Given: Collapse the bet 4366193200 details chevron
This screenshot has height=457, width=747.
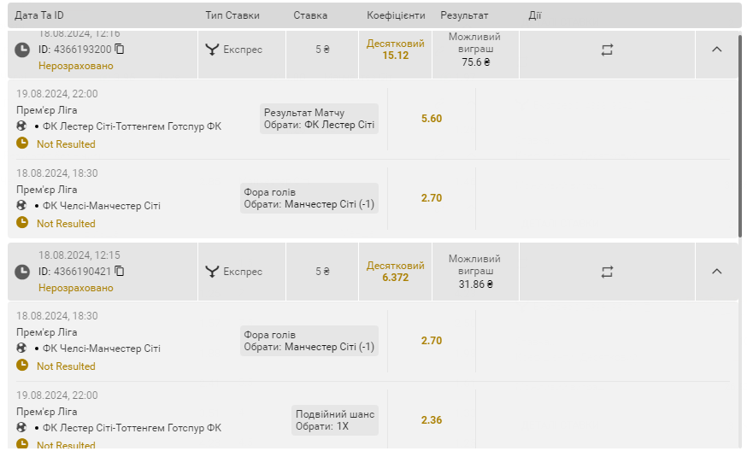Looking at the screenshot, I should click(716, 49).
